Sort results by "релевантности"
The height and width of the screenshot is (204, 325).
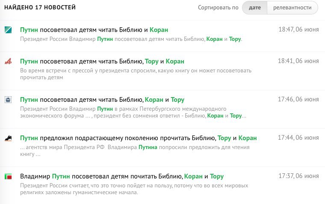click(292, 8)
